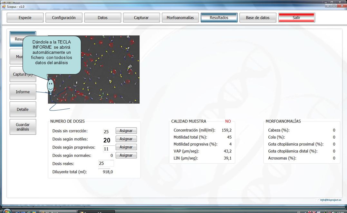Click the Acrosomas (%) label
Screen dimensions: 347x213
click(x=282, y=158)
